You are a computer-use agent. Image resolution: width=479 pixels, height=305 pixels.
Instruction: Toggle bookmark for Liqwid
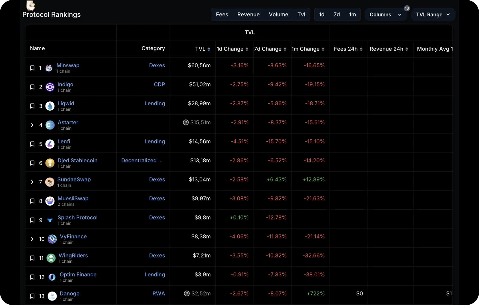coord(32,106)
